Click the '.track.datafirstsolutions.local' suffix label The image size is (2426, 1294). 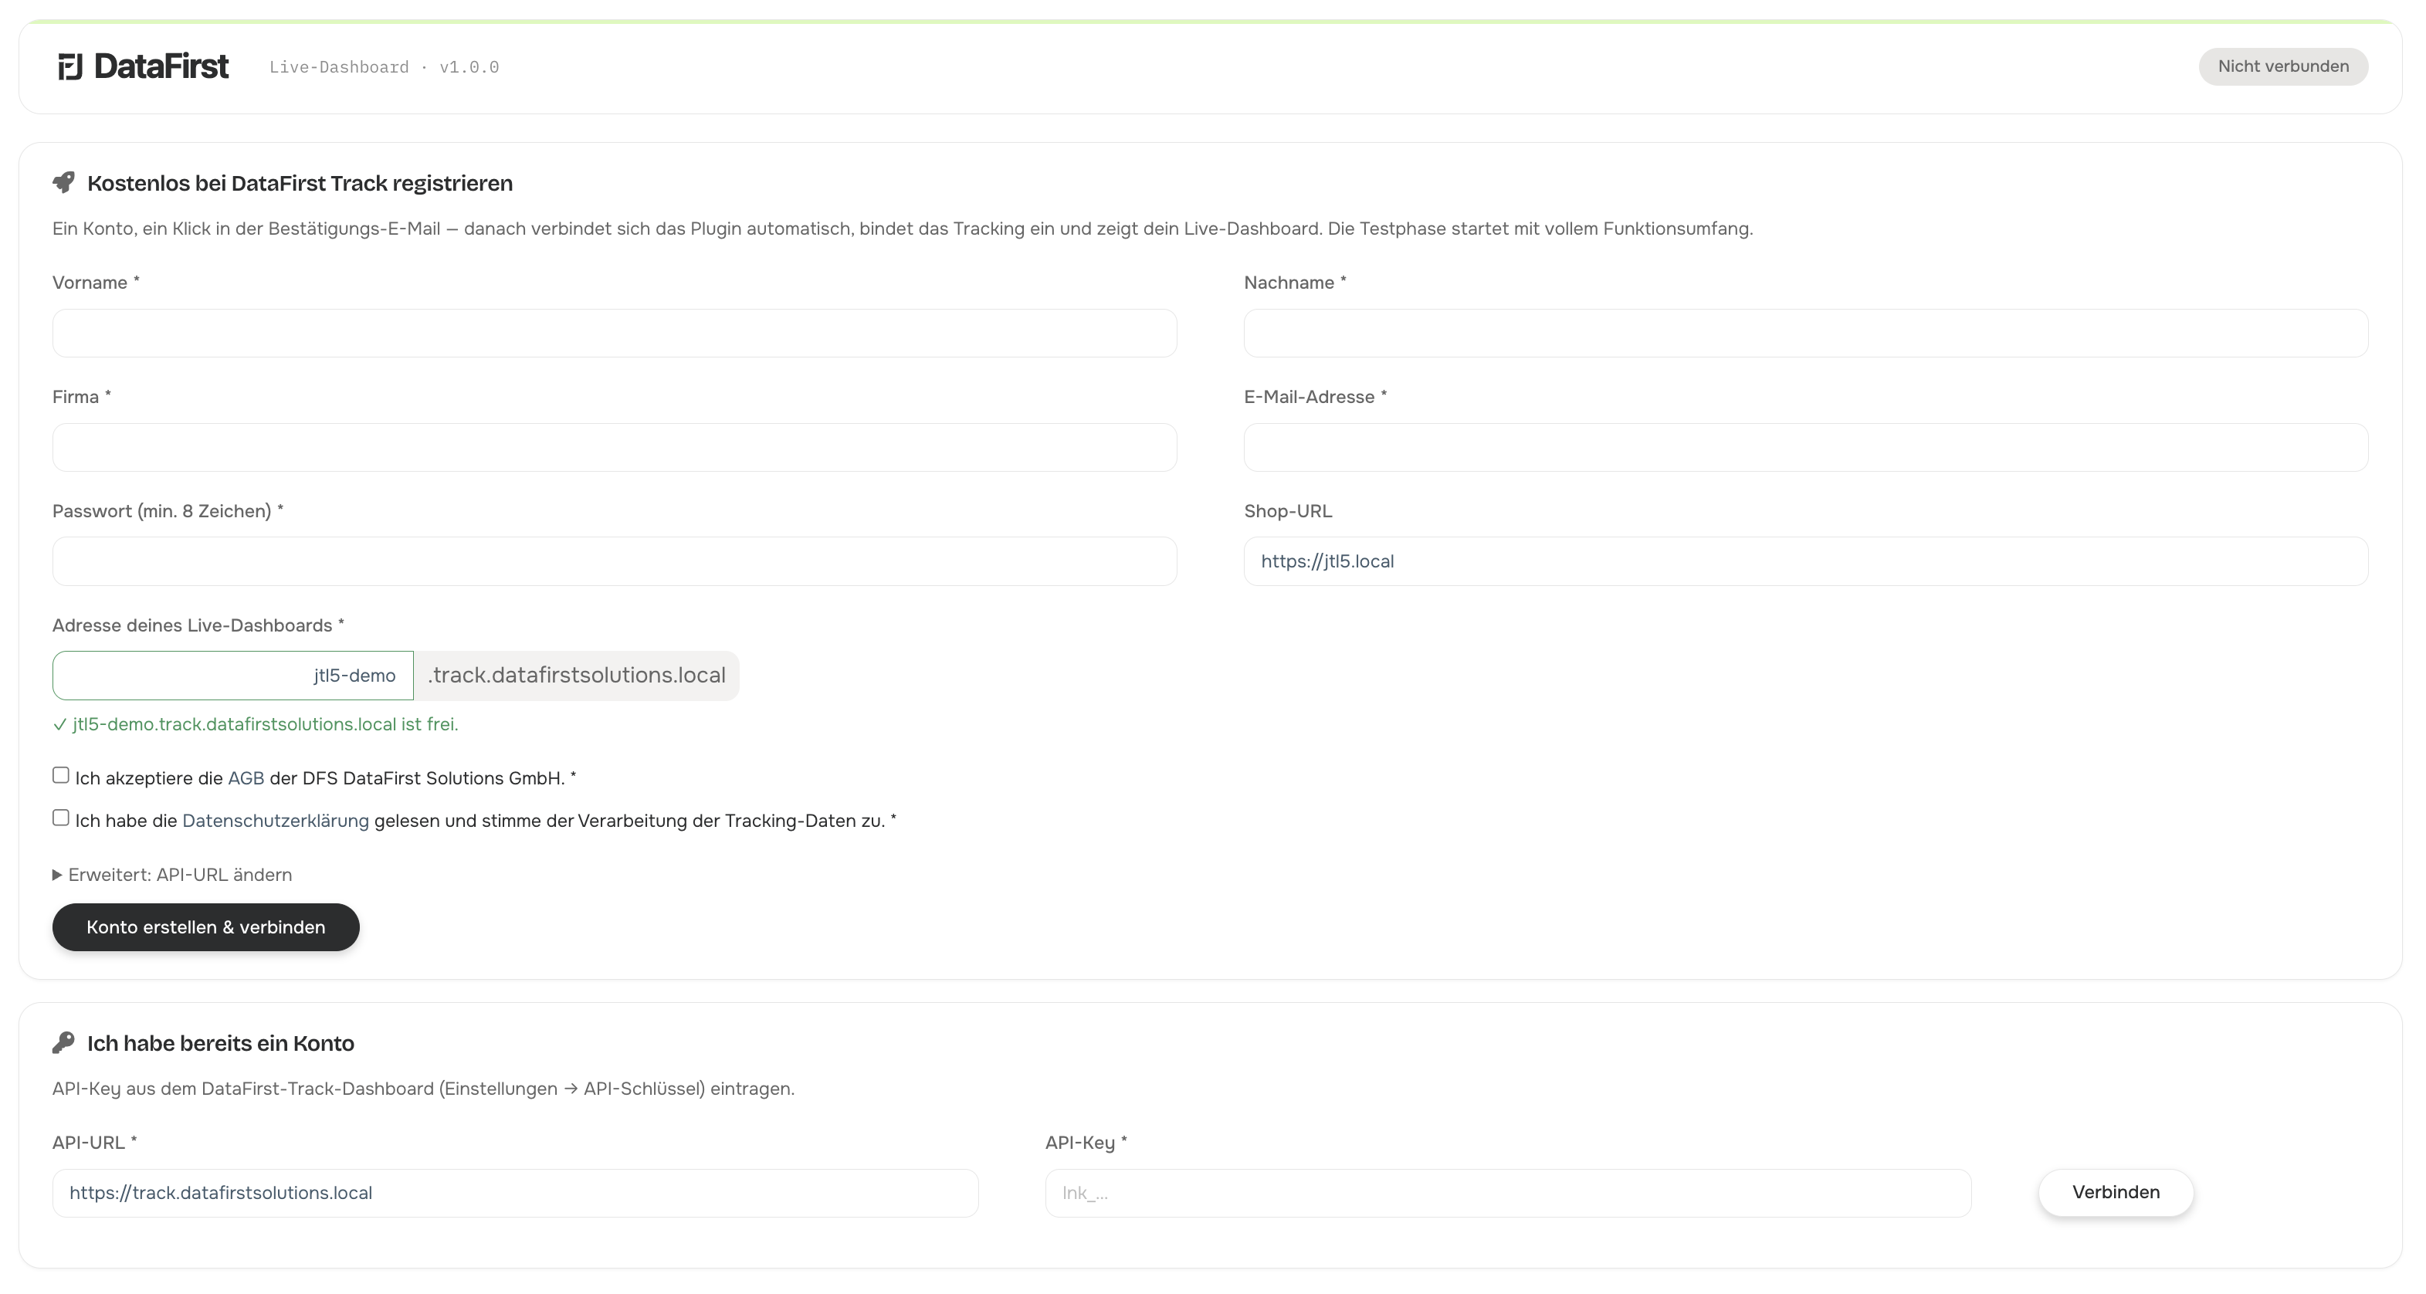point(576,676)
